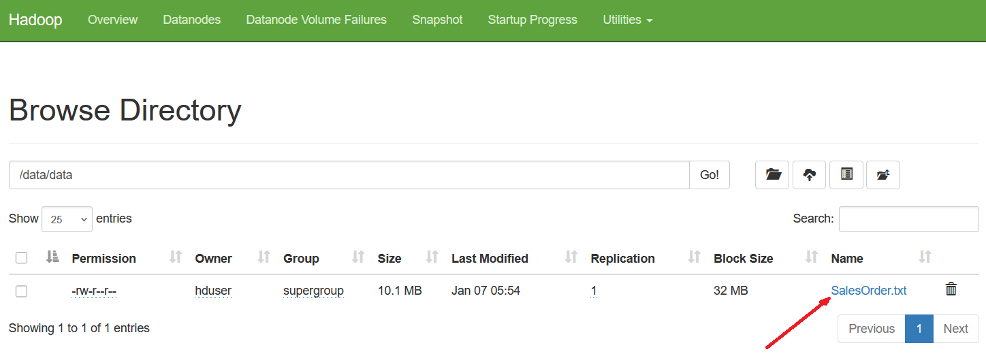
Task: Sort by Permission column arrows icon
Action: [x=176, y=257]
